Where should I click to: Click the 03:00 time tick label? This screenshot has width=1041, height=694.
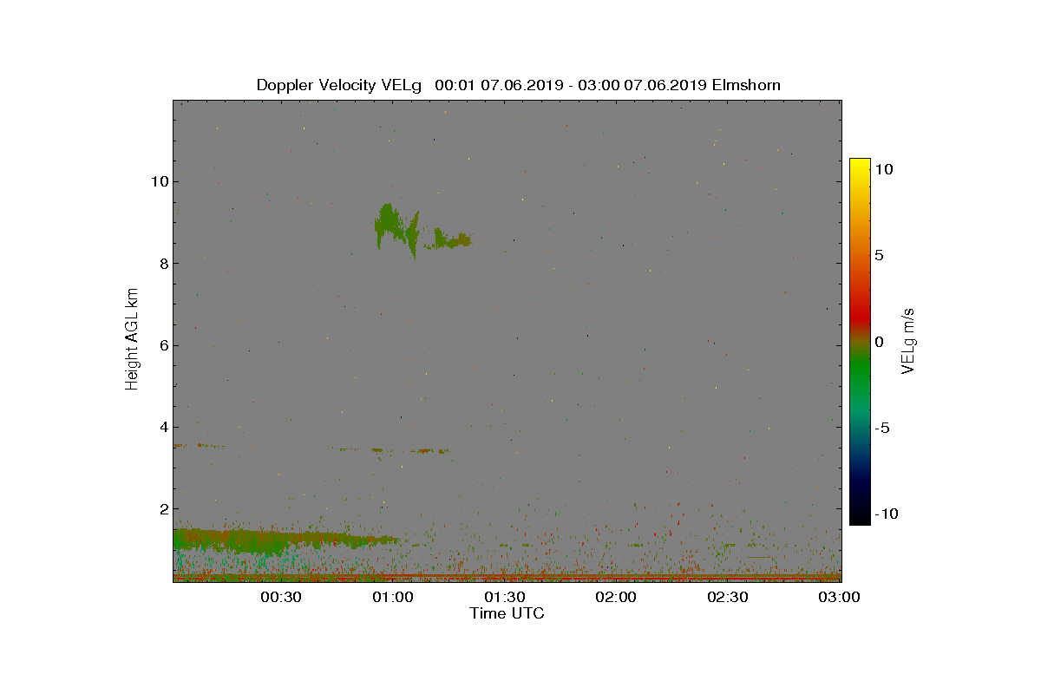pos(840,597)
